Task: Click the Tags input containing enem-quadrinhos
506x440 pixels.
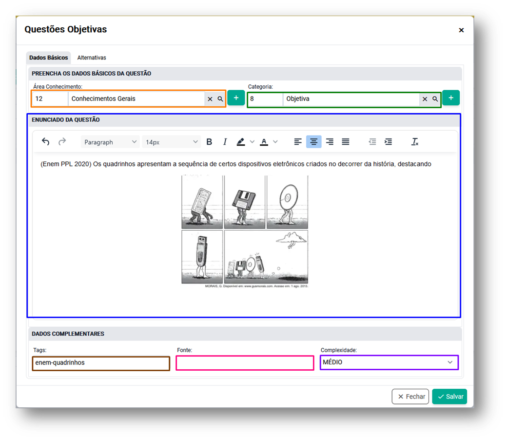Action: pyautogui.click(x=101, y=363)
